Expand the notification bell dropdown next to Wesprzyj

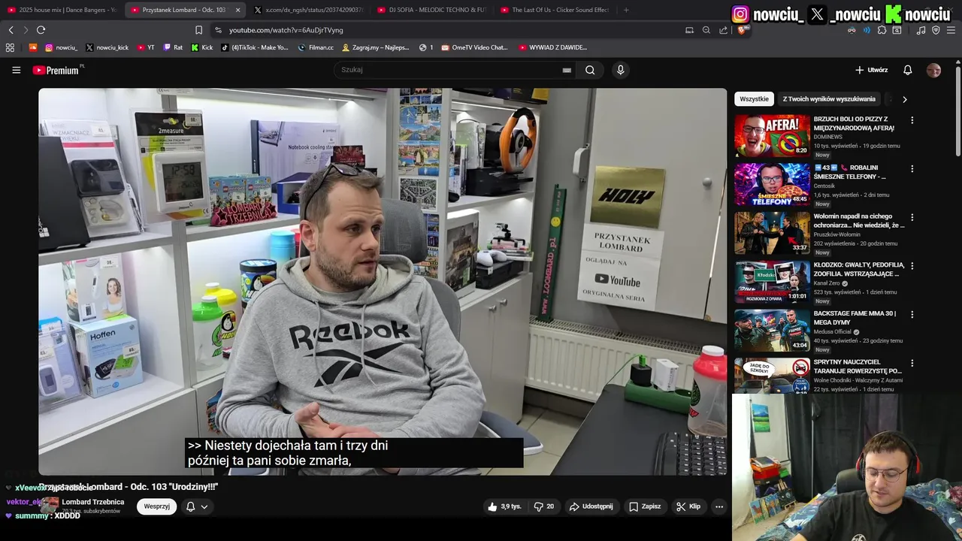[197, 506]
